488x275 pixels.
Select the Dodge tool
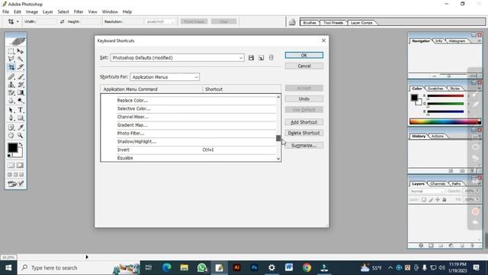[21, 101]
